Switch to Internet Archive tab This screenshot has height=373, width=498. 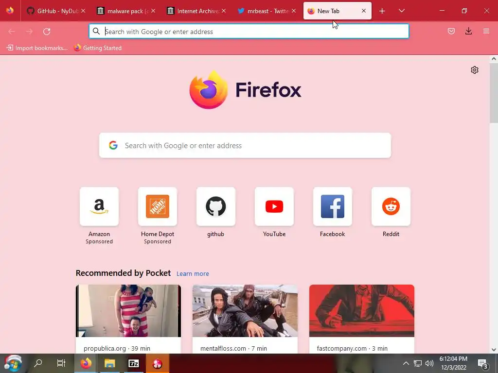(x=196, y=11)
